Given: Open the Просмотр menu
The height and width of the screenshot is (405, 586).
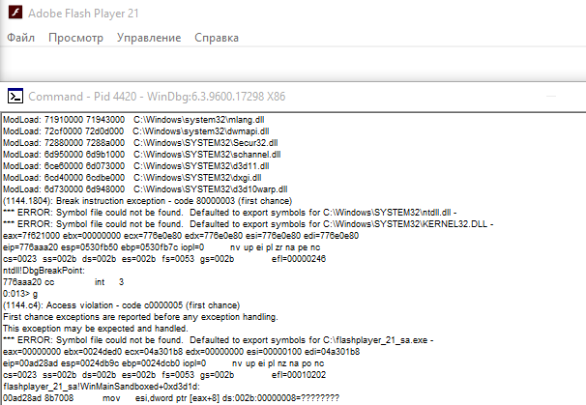Looking at the screenshot, I should click(75, 38).
